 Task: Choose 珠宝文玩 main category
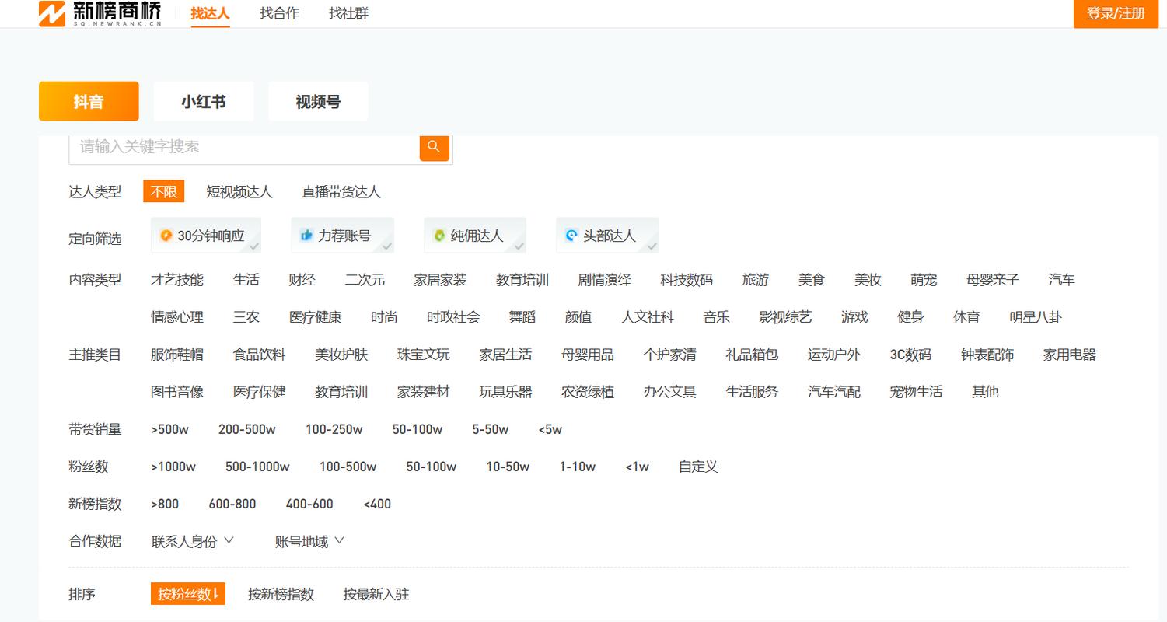(424, 355)
